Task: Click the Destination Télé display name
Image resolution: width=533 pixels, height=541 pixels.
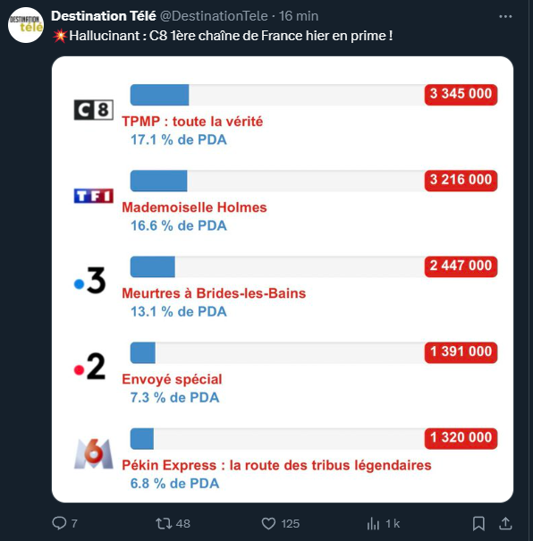Action: (x=104, y=16)
